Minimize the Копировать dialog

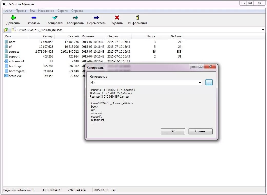(194, 66)
